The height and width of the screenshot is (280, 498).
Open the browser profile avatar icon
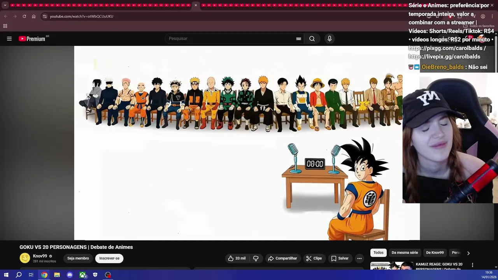[x=483, y=16]
